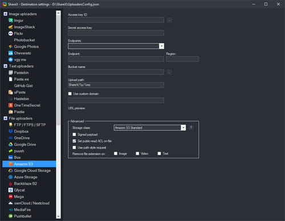This screenshot has height=221, width=285.
Task: Open the Pastebin text uploader
Action: 21,73
